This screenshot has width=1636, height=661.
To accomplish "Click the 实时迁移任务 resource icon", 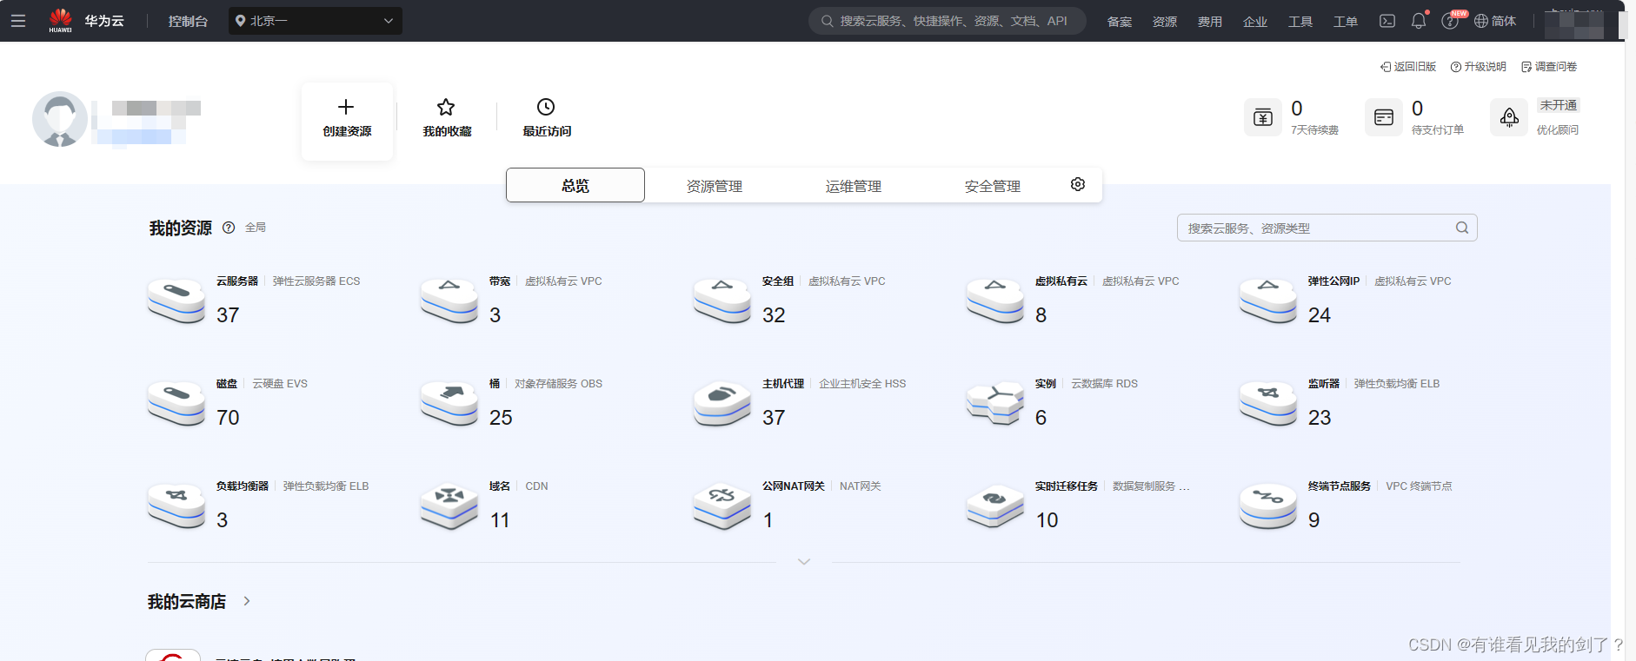I will pos(995,506).
